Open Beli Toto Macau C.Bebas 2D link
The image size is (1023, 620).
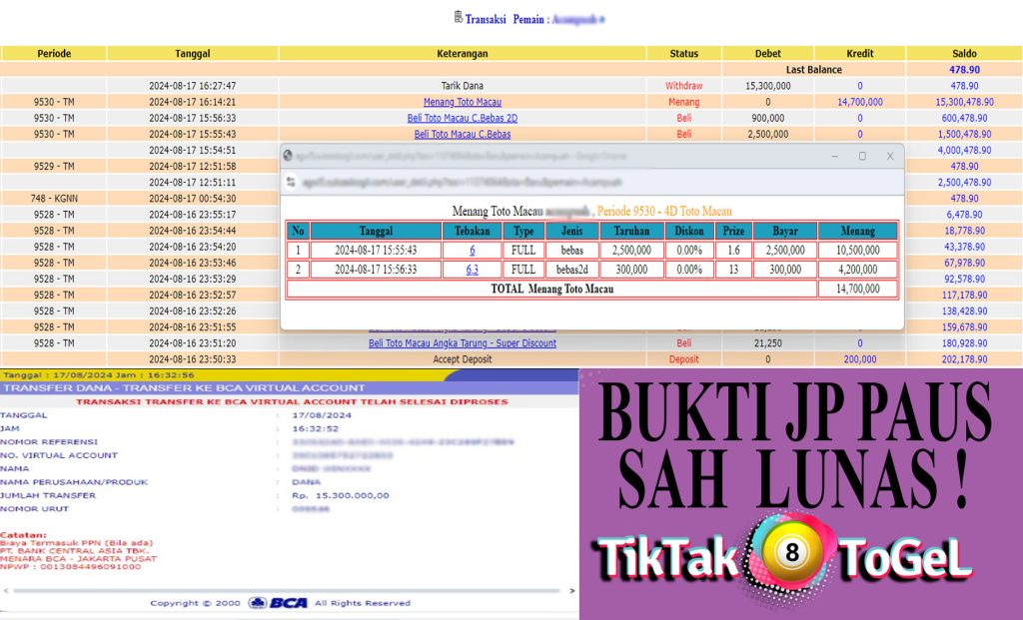pos(462,118)
